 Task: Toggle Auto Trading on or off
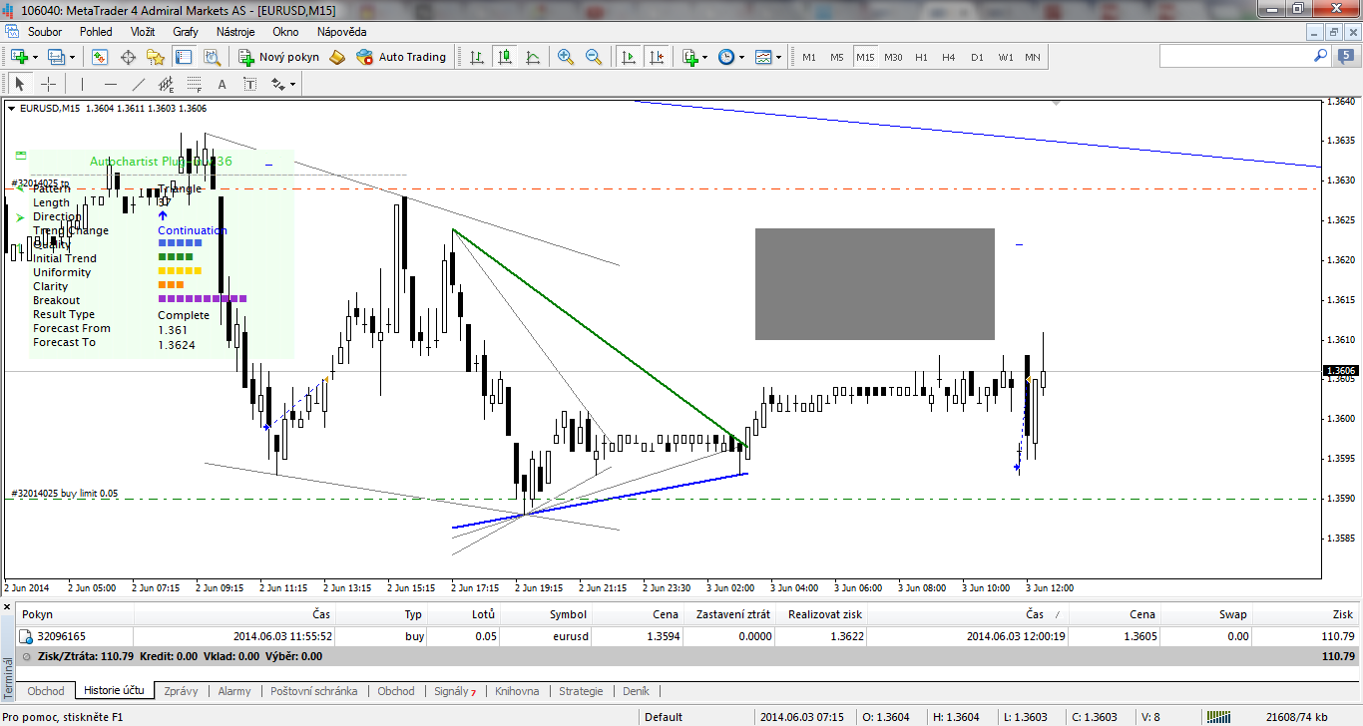coord(401,57)
